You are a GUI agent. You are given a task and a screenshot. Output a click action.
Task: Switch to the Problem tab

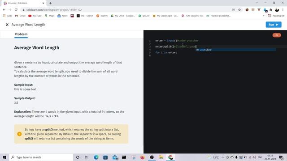tap(21, 34)
